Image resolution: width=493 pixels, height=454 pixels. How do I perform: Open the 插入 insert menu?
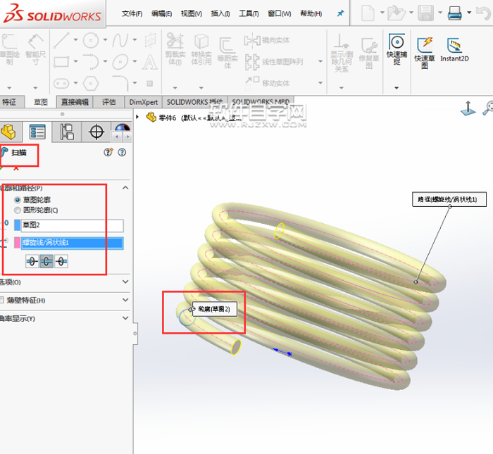pos(220,13)
